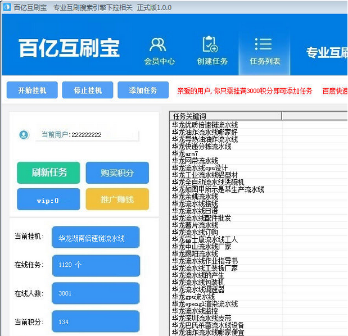Viewport: 348px width, 336px height.
Task: Open the yellow 推广赚钱 button
Action: click(x=117, y=199)
